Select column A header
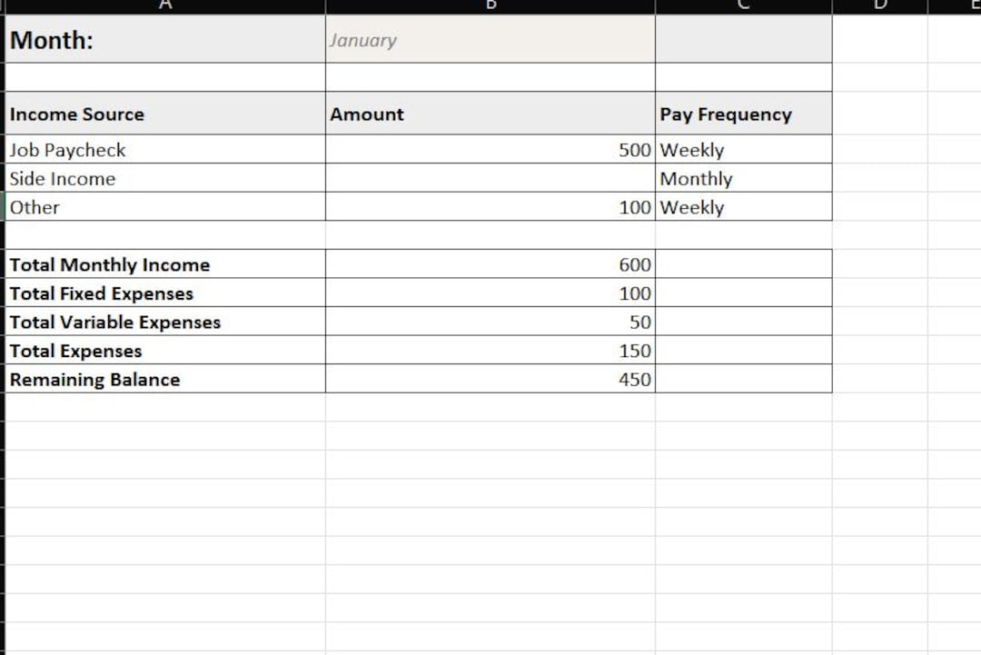Image resolution: width=981 pixels, height=655 pixels. tap(165, 6)
